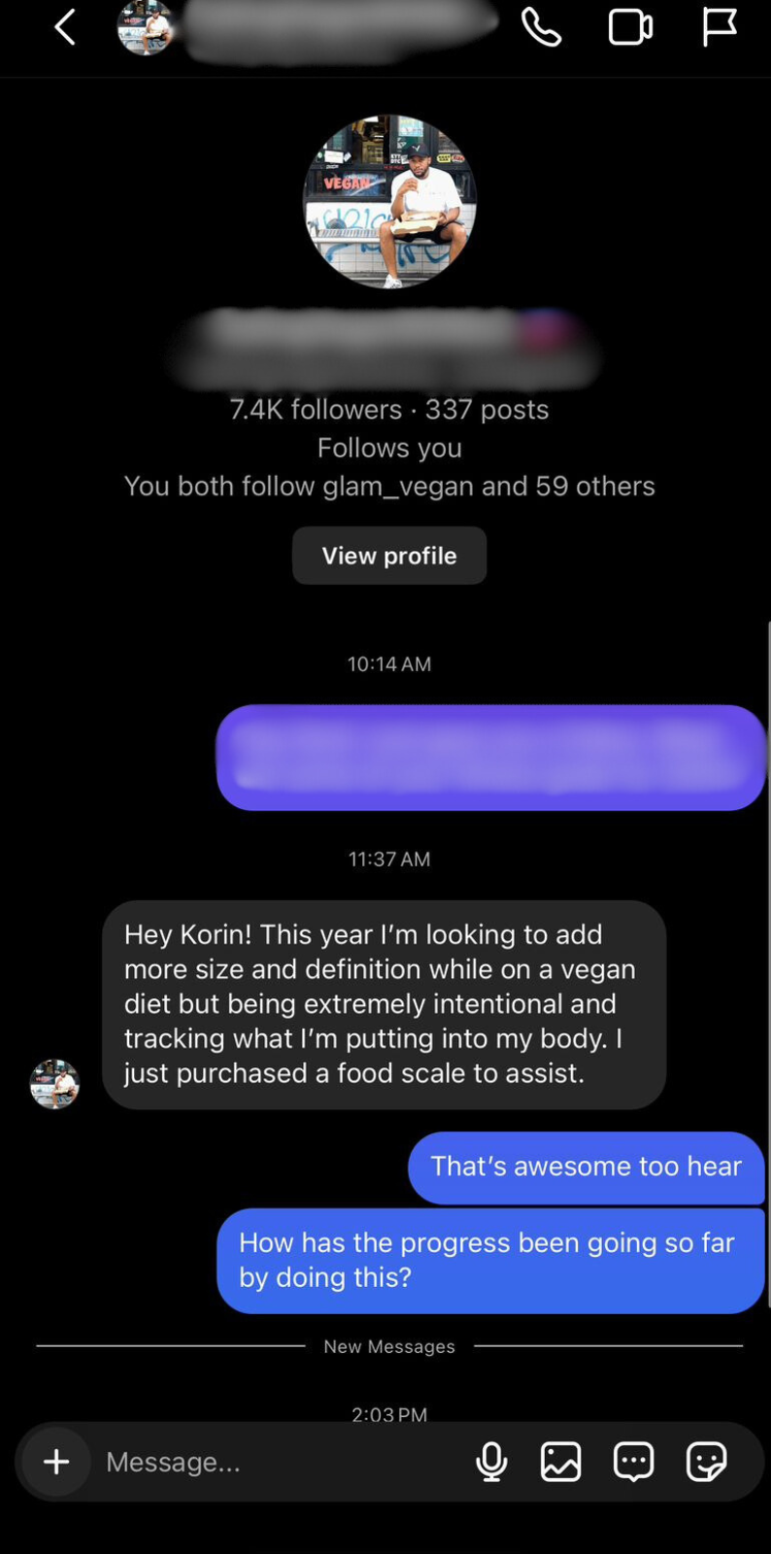This screenshot has width=771, height=1554.
Task: Tap the flag icon in header
Action: coord(720,27)
